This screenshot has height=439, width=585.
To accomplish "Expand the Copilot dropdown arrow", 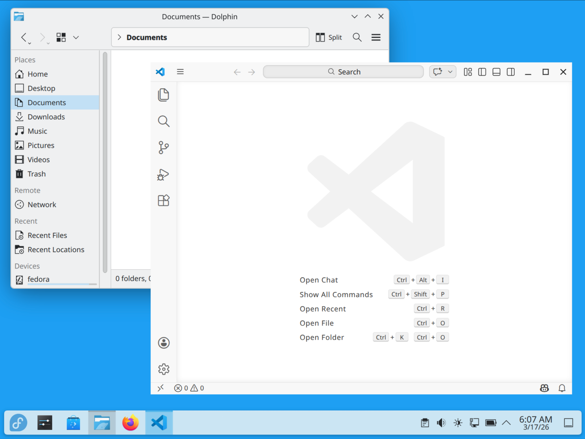I will click(450, 72).
